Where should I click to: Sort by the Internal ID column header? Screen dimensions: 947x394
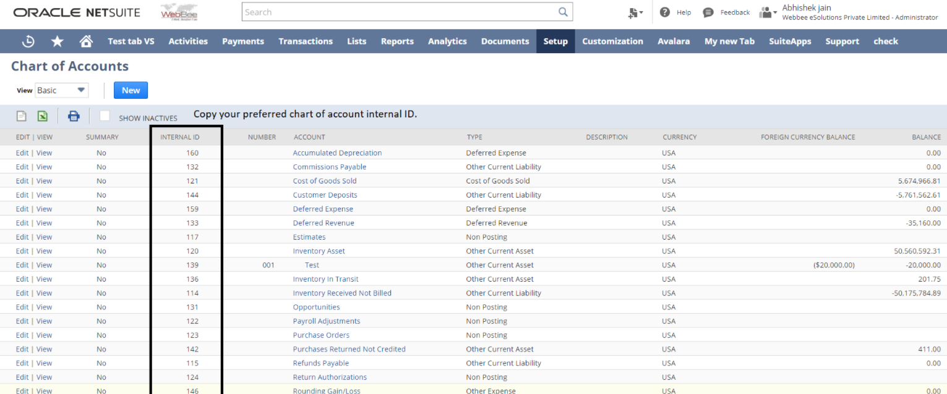[x=180, y=137]
